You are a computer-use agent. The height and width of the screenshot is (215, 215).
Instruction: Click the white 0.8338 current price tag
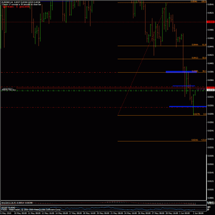(211, 90)
